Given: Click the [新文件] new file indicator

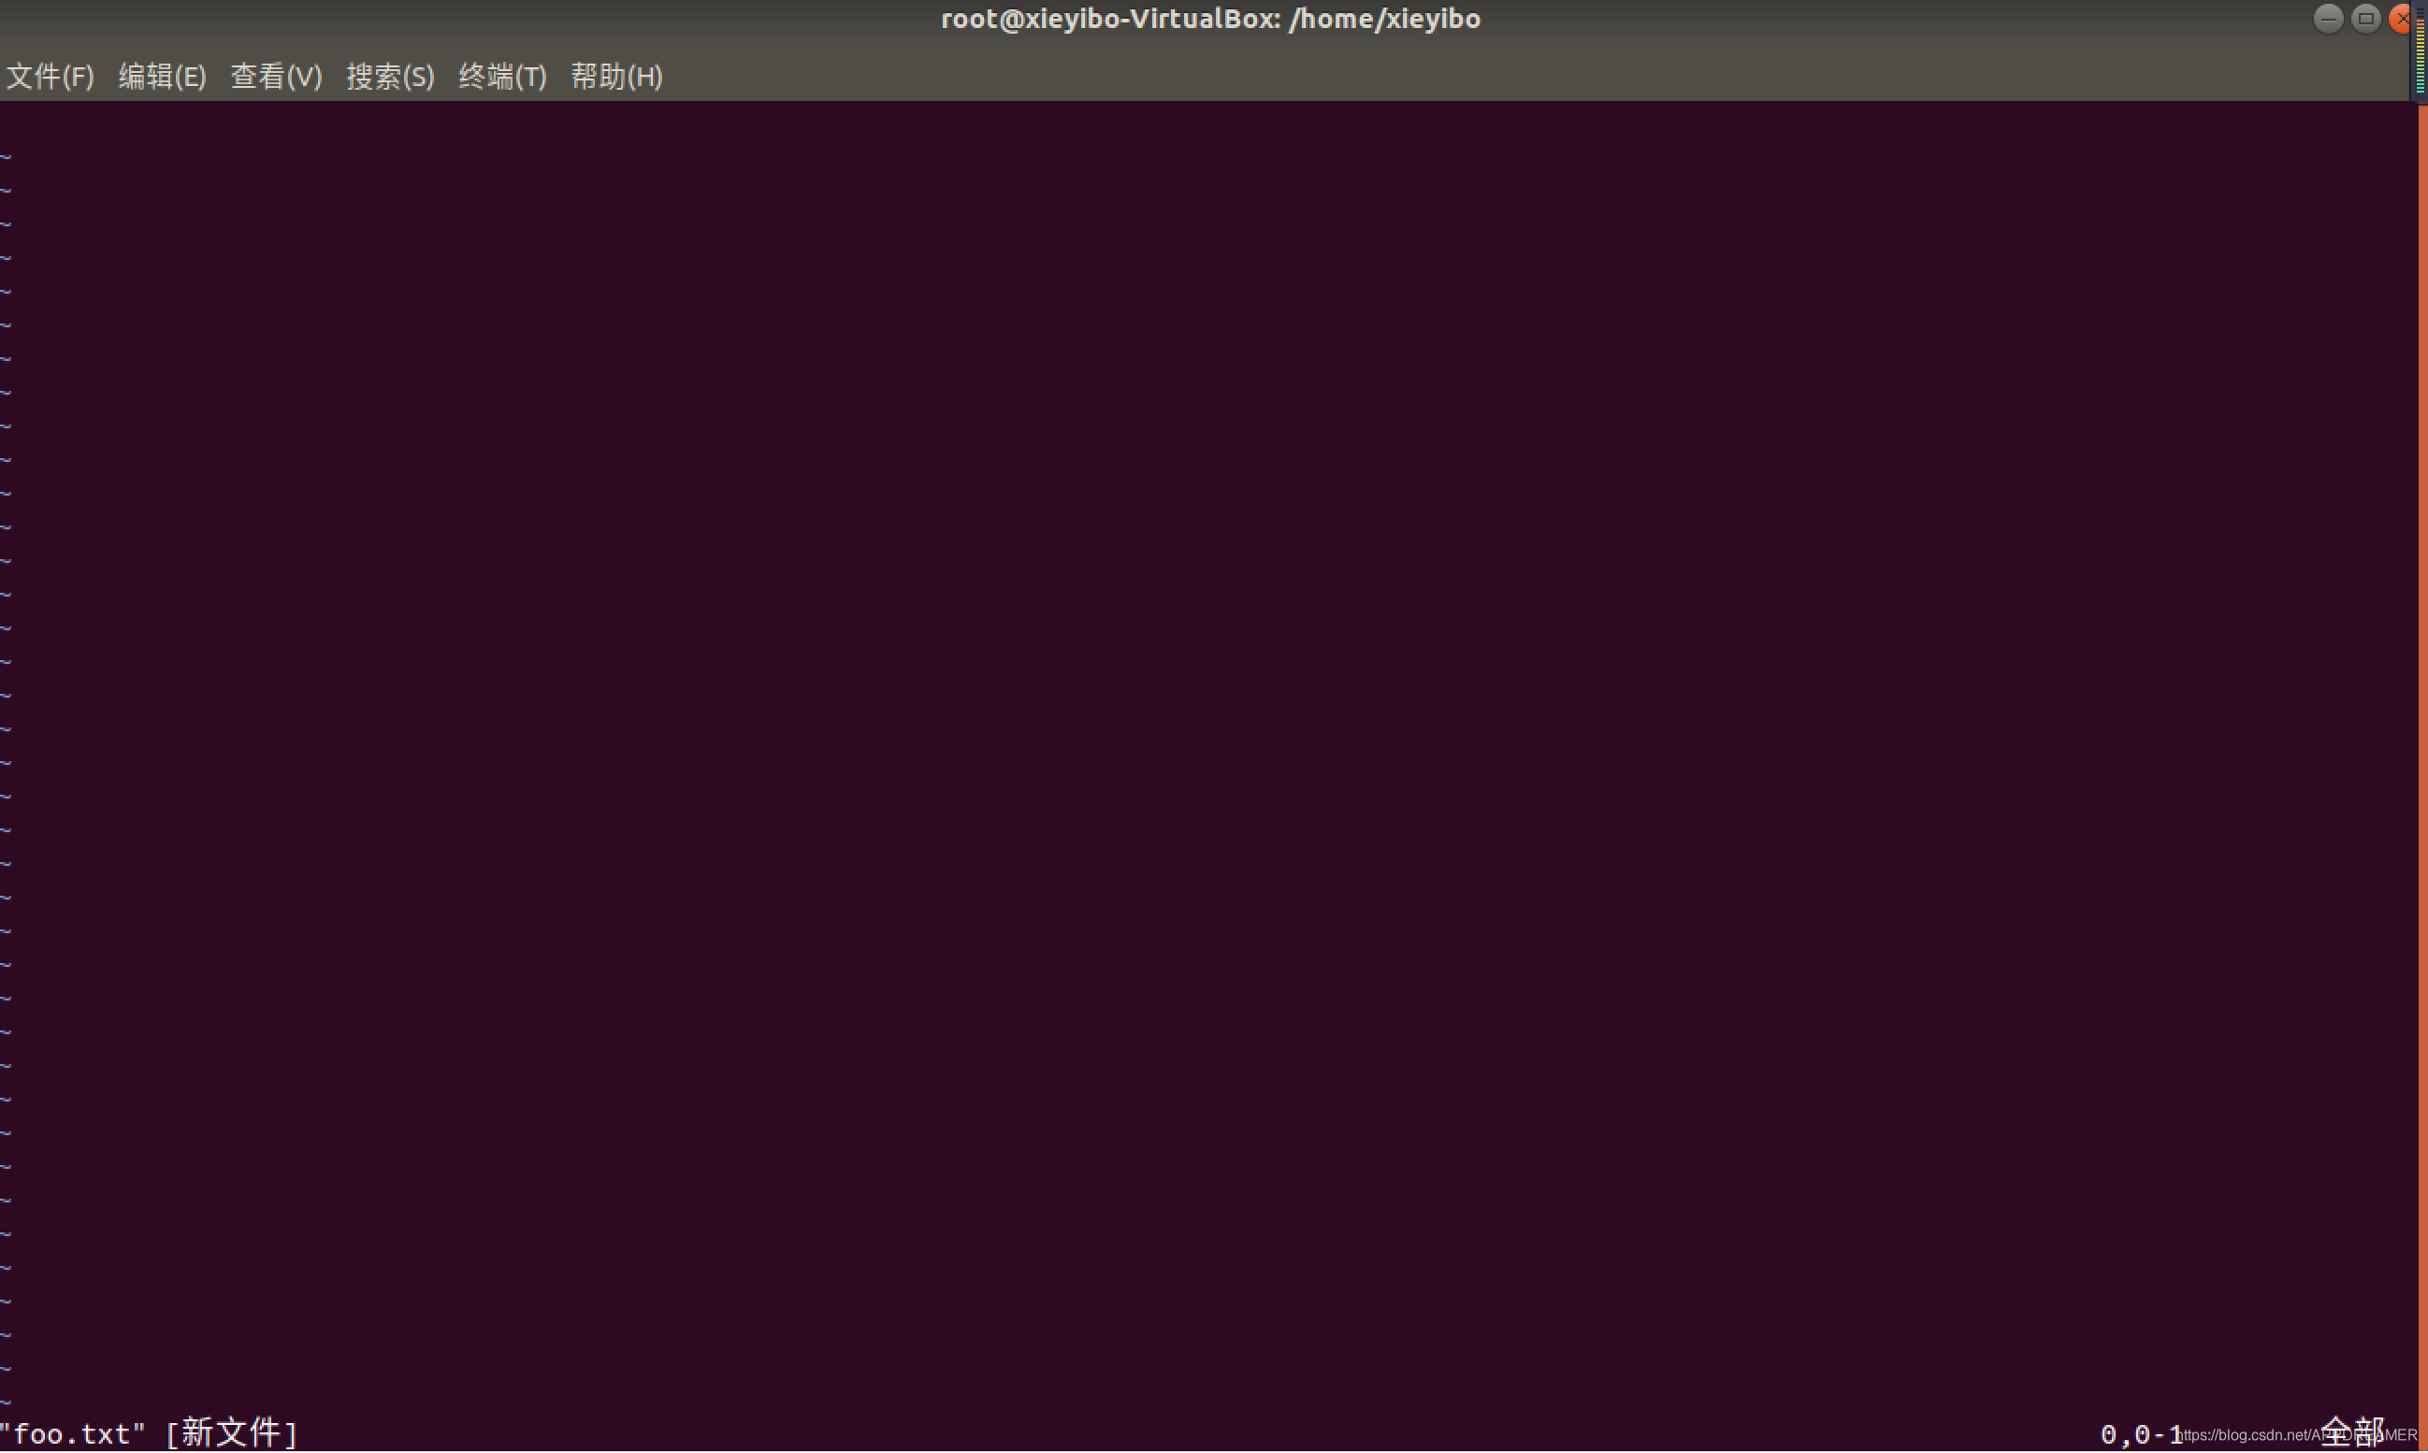Looking at the screenshot, I should [x=231, y=1432].
